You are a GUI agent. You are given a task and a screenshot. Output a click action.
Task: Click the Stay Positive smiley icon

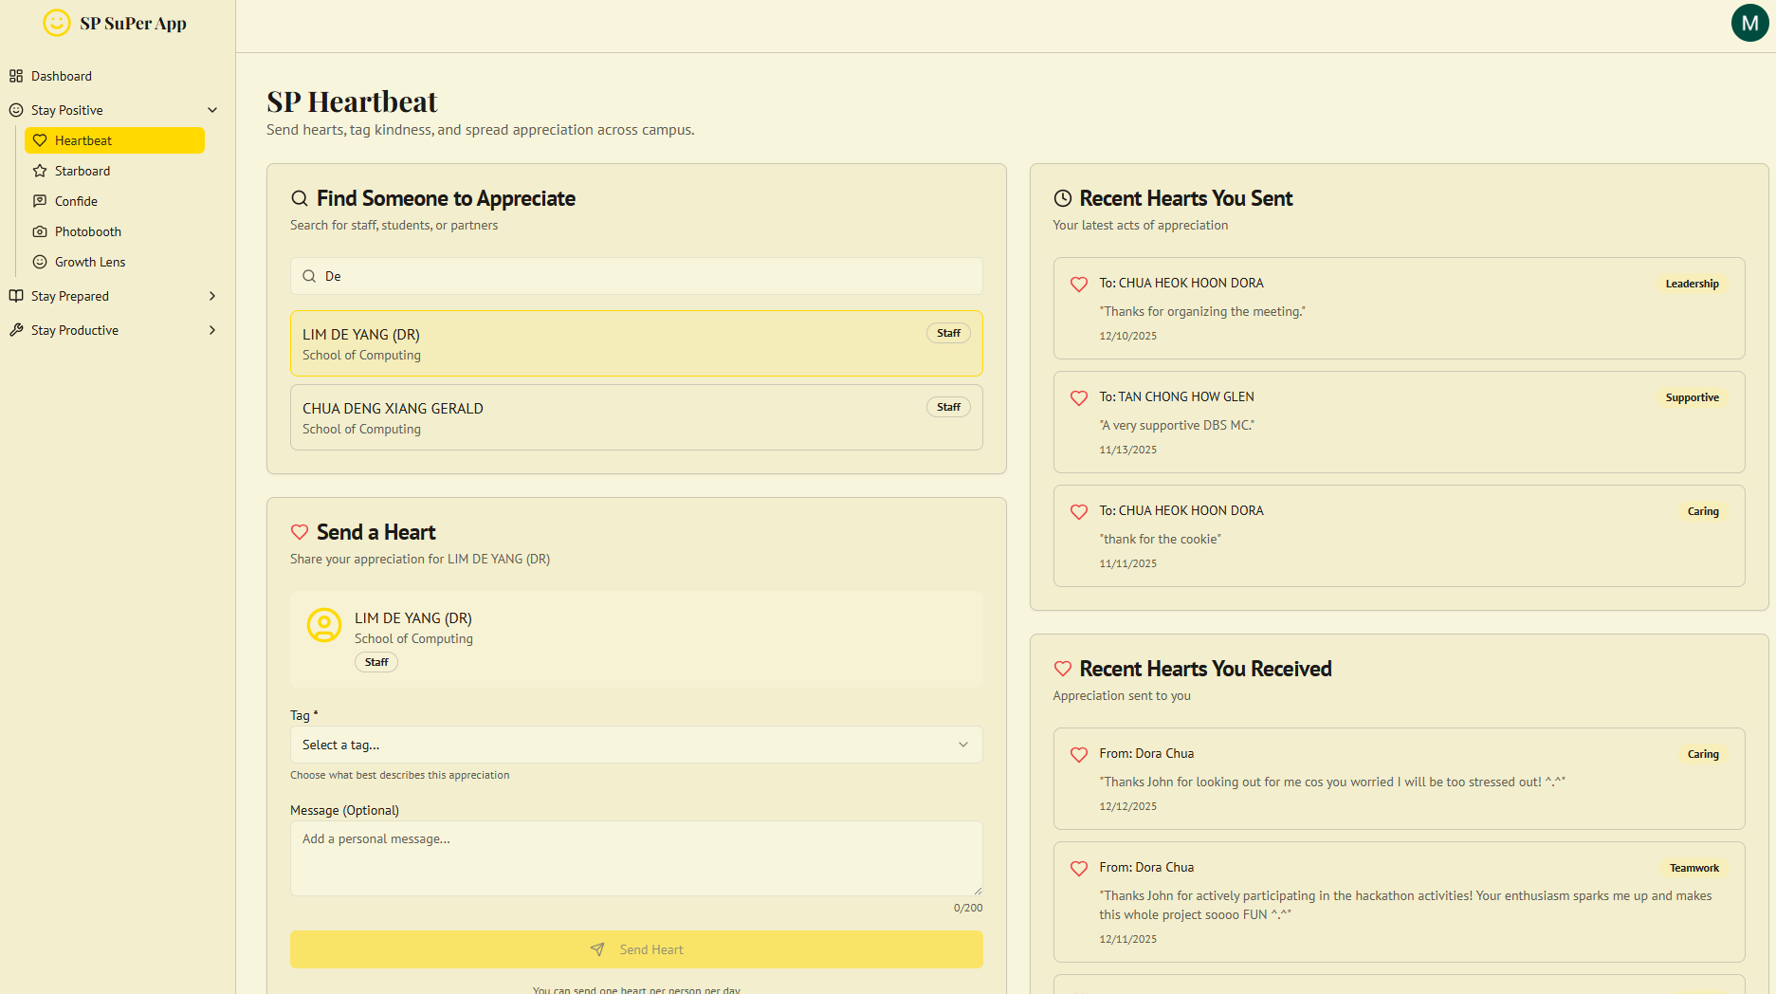pyautogui.click(x=16, y=110)
